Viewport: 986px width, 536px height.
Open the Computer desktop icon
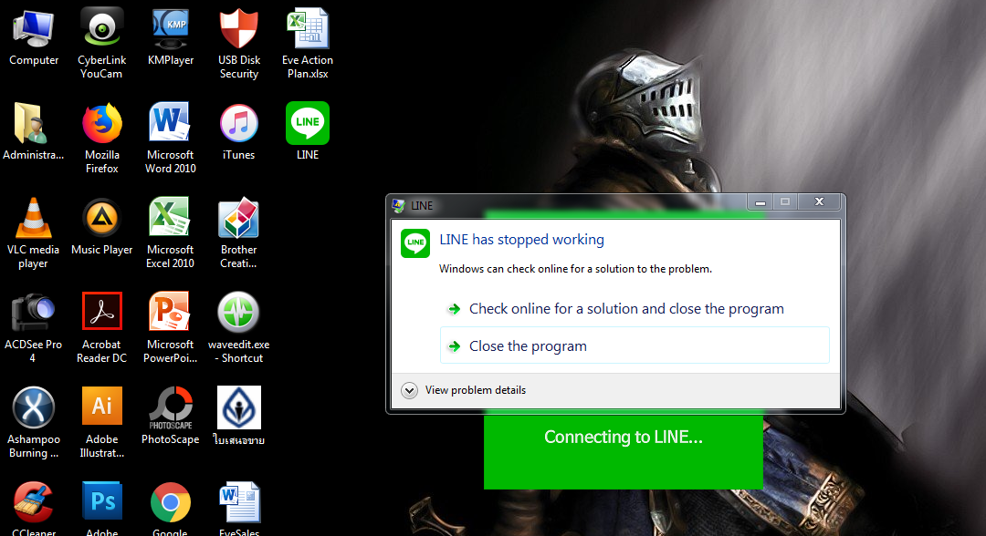(x=34, y=28)
